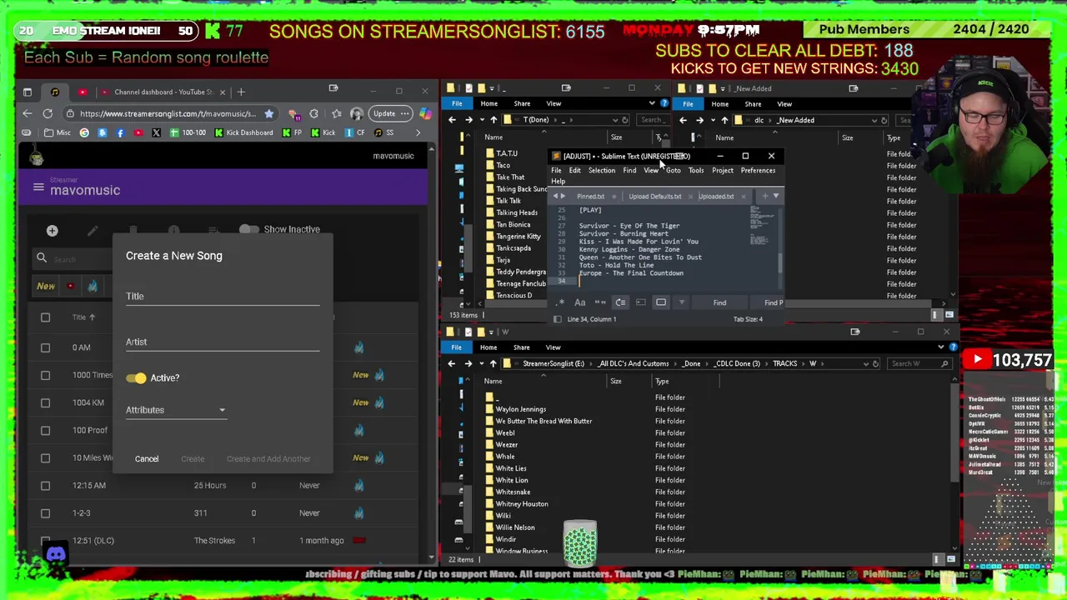Open the browser profile avatar
Image resolution: width=1067 pixels, height=600 pixels.
pos(357,113)
